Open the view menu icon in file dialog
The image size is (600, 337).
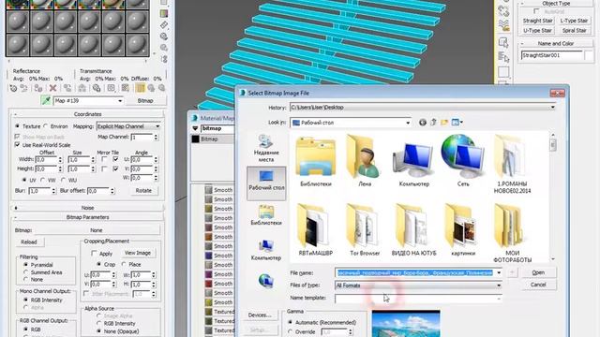point(457,123)
